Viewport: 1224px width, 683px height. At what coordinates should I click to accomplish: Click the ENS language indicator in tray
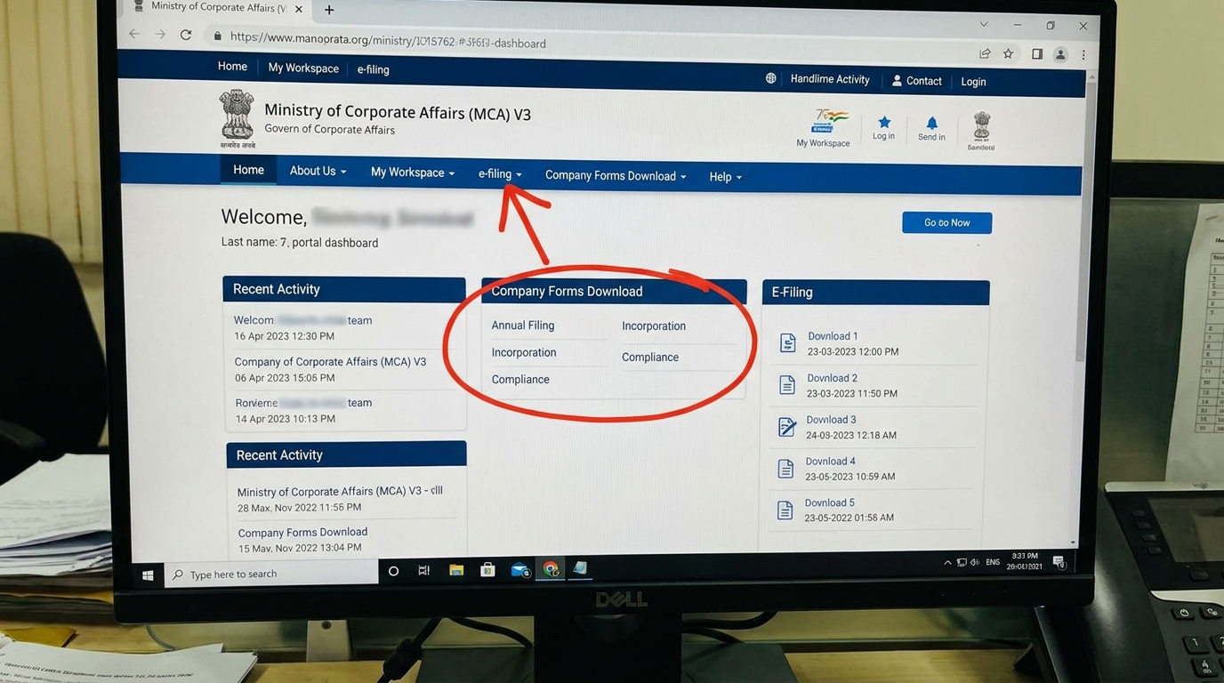tap(993, 563)
